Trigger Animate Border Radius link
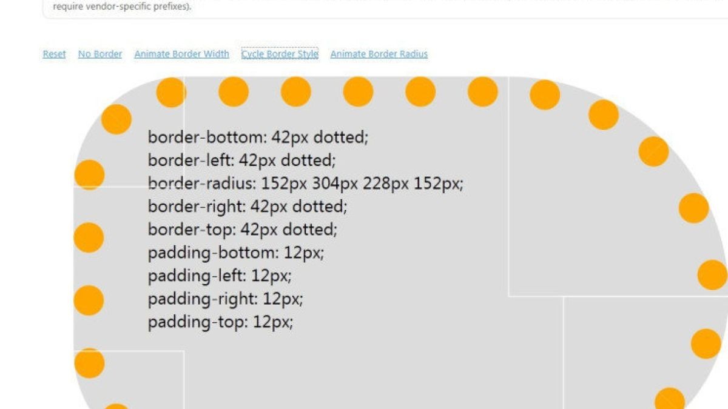This screenshot has height=409, width=728. 379,54
